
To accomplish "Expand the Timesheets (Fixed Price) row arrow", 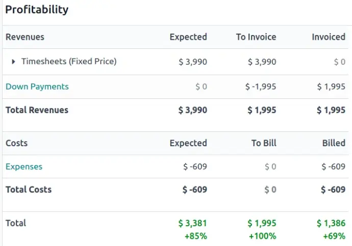I will [14, 62].
